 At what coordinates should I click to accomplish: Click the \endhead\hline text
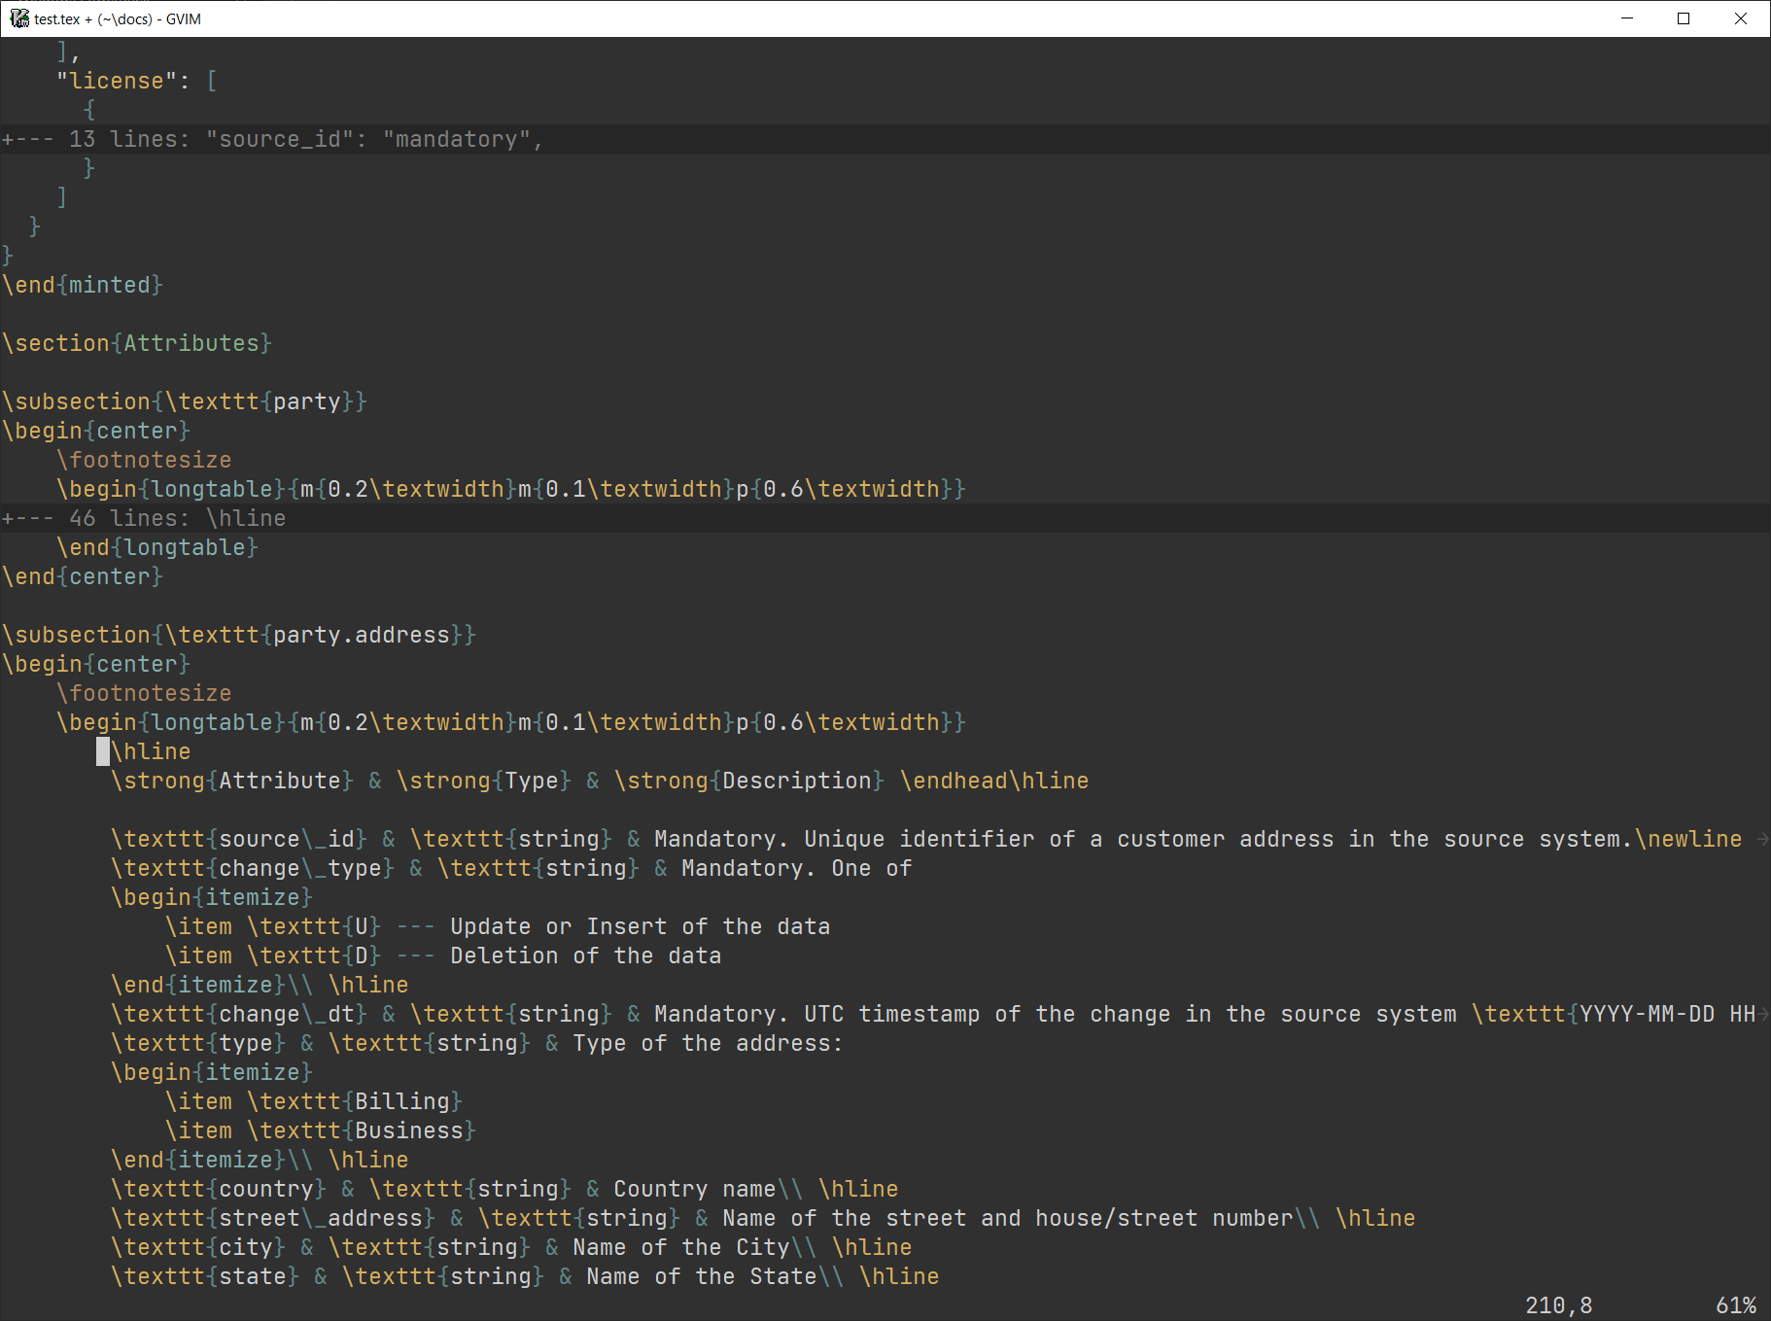tap(994, 781)
